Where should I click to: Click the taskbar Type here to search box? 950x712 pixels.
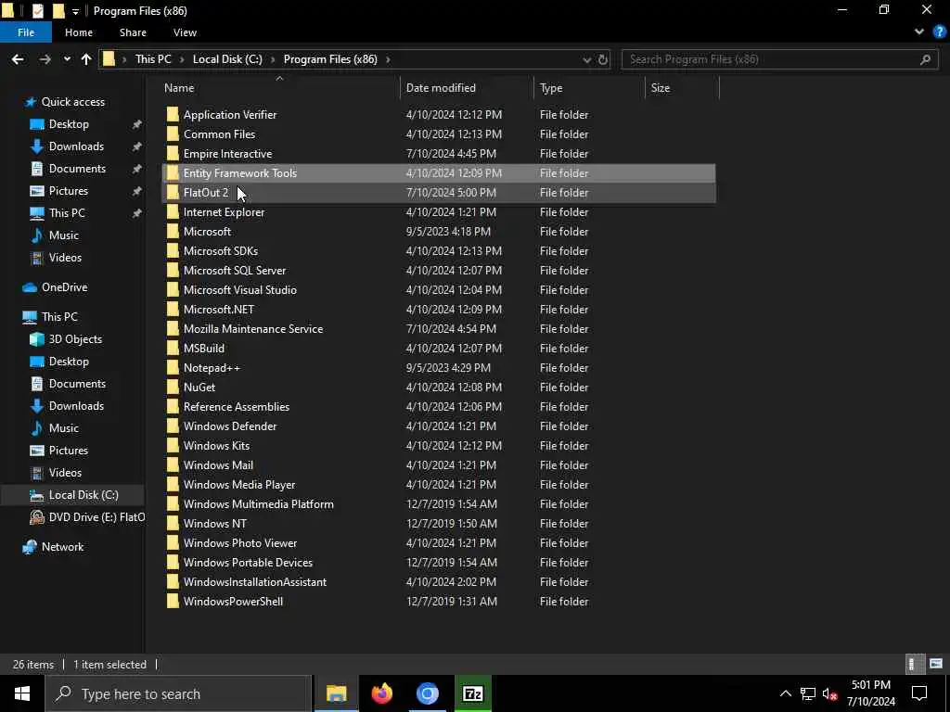coord(178,693)
